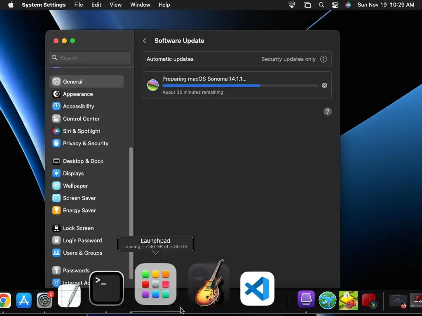Click System Settings gear in the Dock
The image size is (422, 316).
45,301
